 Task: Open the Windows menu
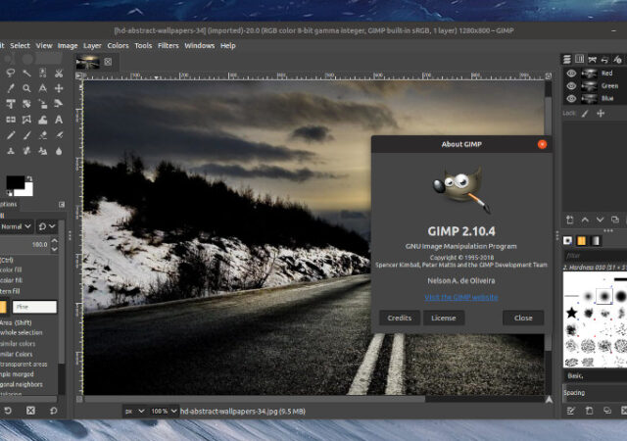(x=200, y=46)
